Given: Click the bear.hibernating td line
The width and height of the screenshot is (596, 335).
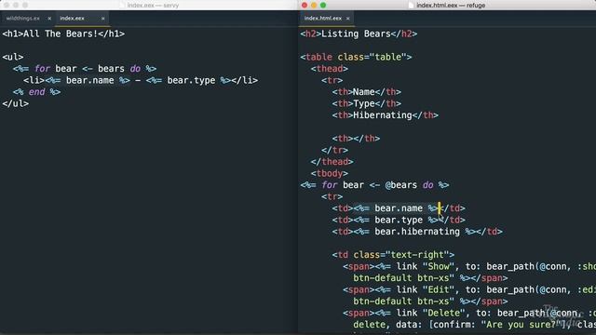Looking at the screenshot, I should [417, 232].
